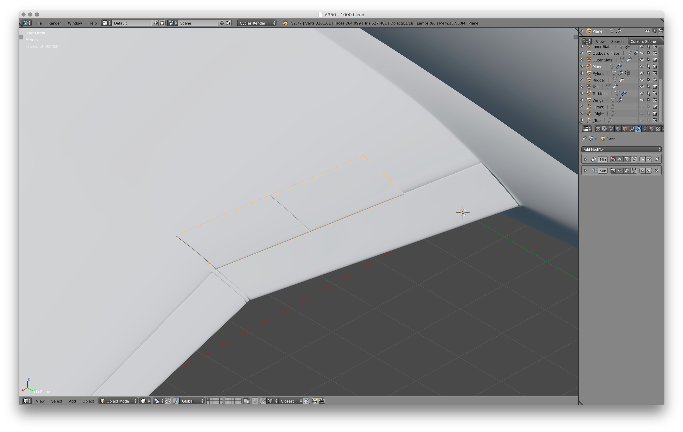Image resolution: width=683 pixels, height=432 pixels.
Task: Hide the Turbines object via eye icon
Action: [x=641, y=93]
